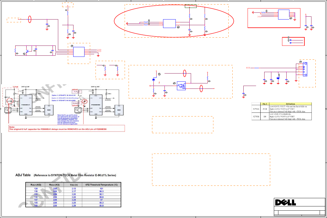The width and height of the screenshot is (327, 218).
Task: Select the OTZ threshold value 96.3
Action: coord(101,191)
